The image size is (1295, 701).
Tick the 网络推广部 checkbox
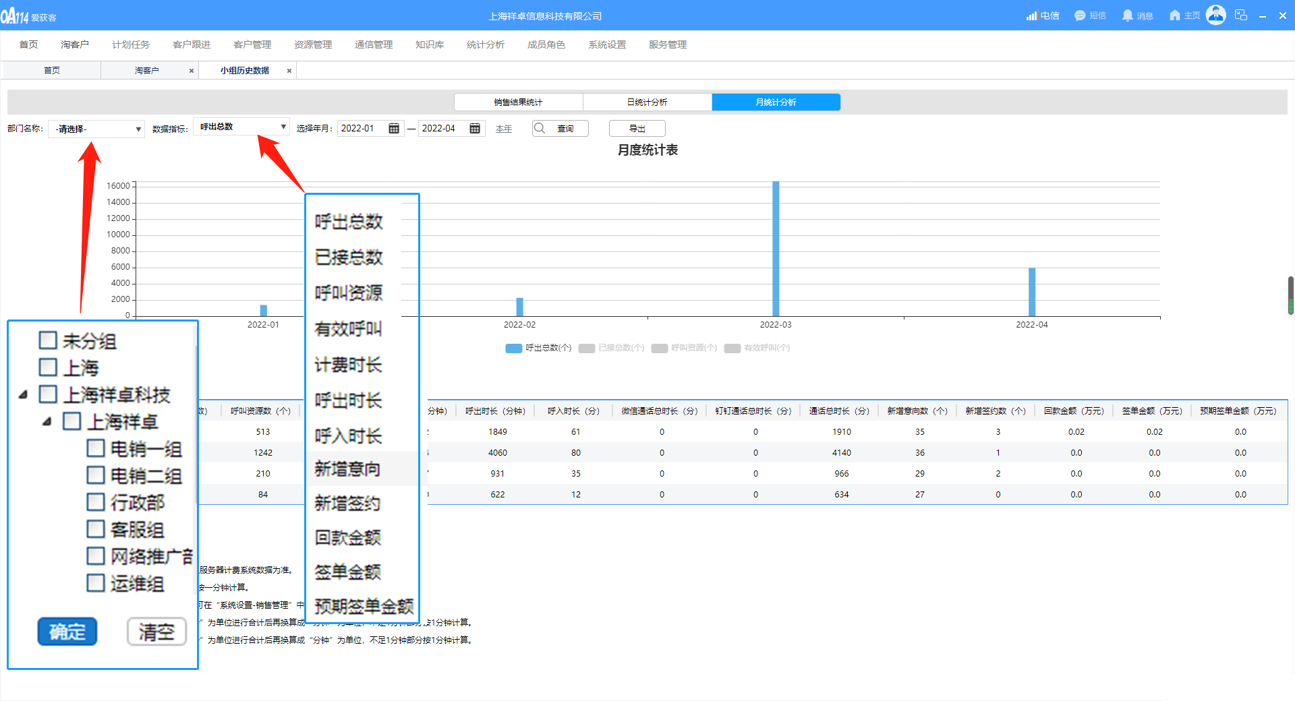[96, 556]
